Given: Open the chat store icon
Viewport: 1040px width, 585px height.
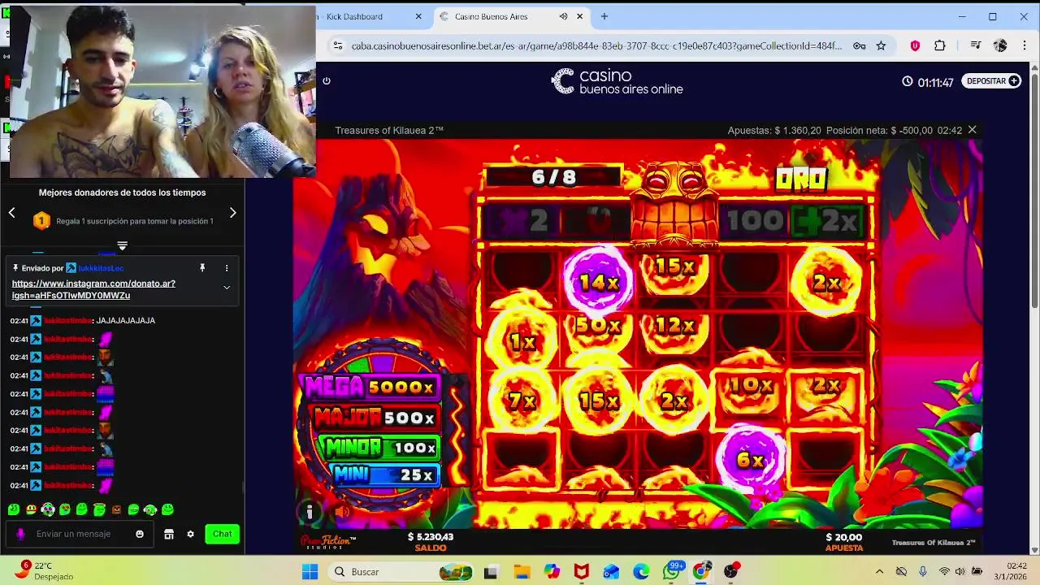Looking at the screenshot, I should point(169,534).
